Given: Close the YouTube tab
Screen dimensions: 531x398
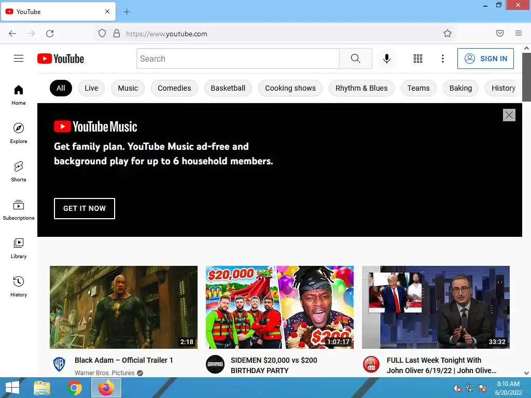Looking at the screenshot, I should (x=107, y=11).
